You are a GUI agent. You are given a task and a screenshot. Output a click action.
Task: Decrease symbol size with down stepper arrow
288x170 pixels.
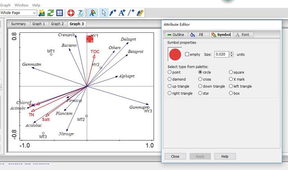click(x=231, y=56)
